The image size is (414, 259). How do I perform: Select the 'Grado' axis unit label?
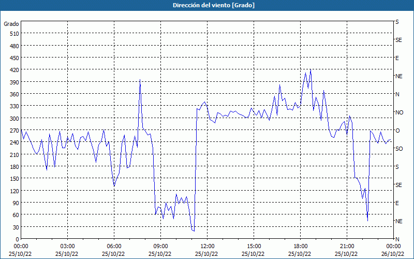tap(11, 24)
